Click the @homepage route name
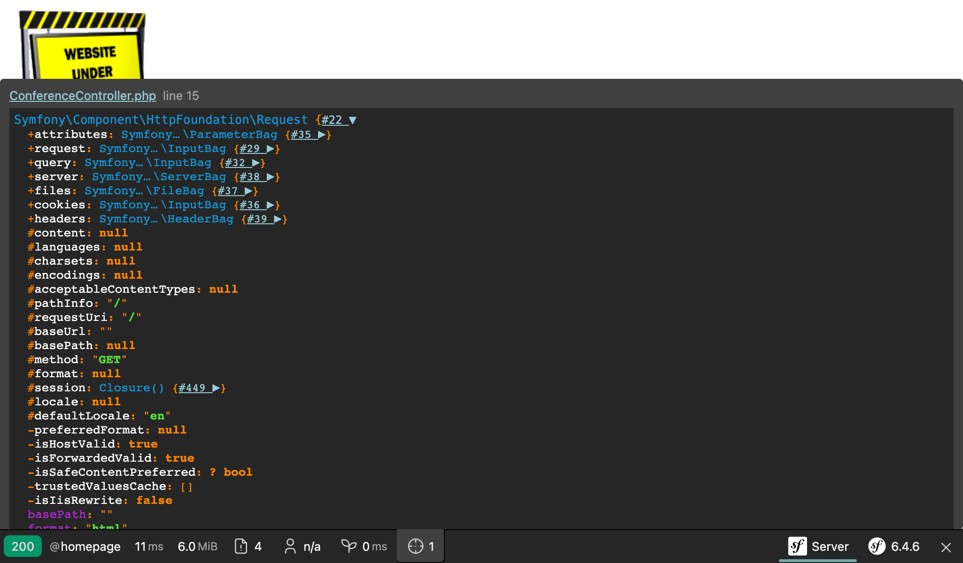 [x=85, y=546]
